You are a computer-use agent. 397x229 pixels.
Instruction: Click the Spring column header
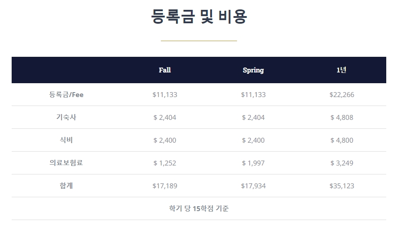click(253, 70)
